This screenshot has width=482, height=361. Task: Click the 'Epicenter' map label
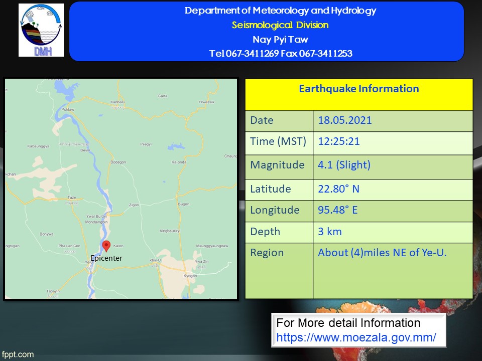point(106,258)
